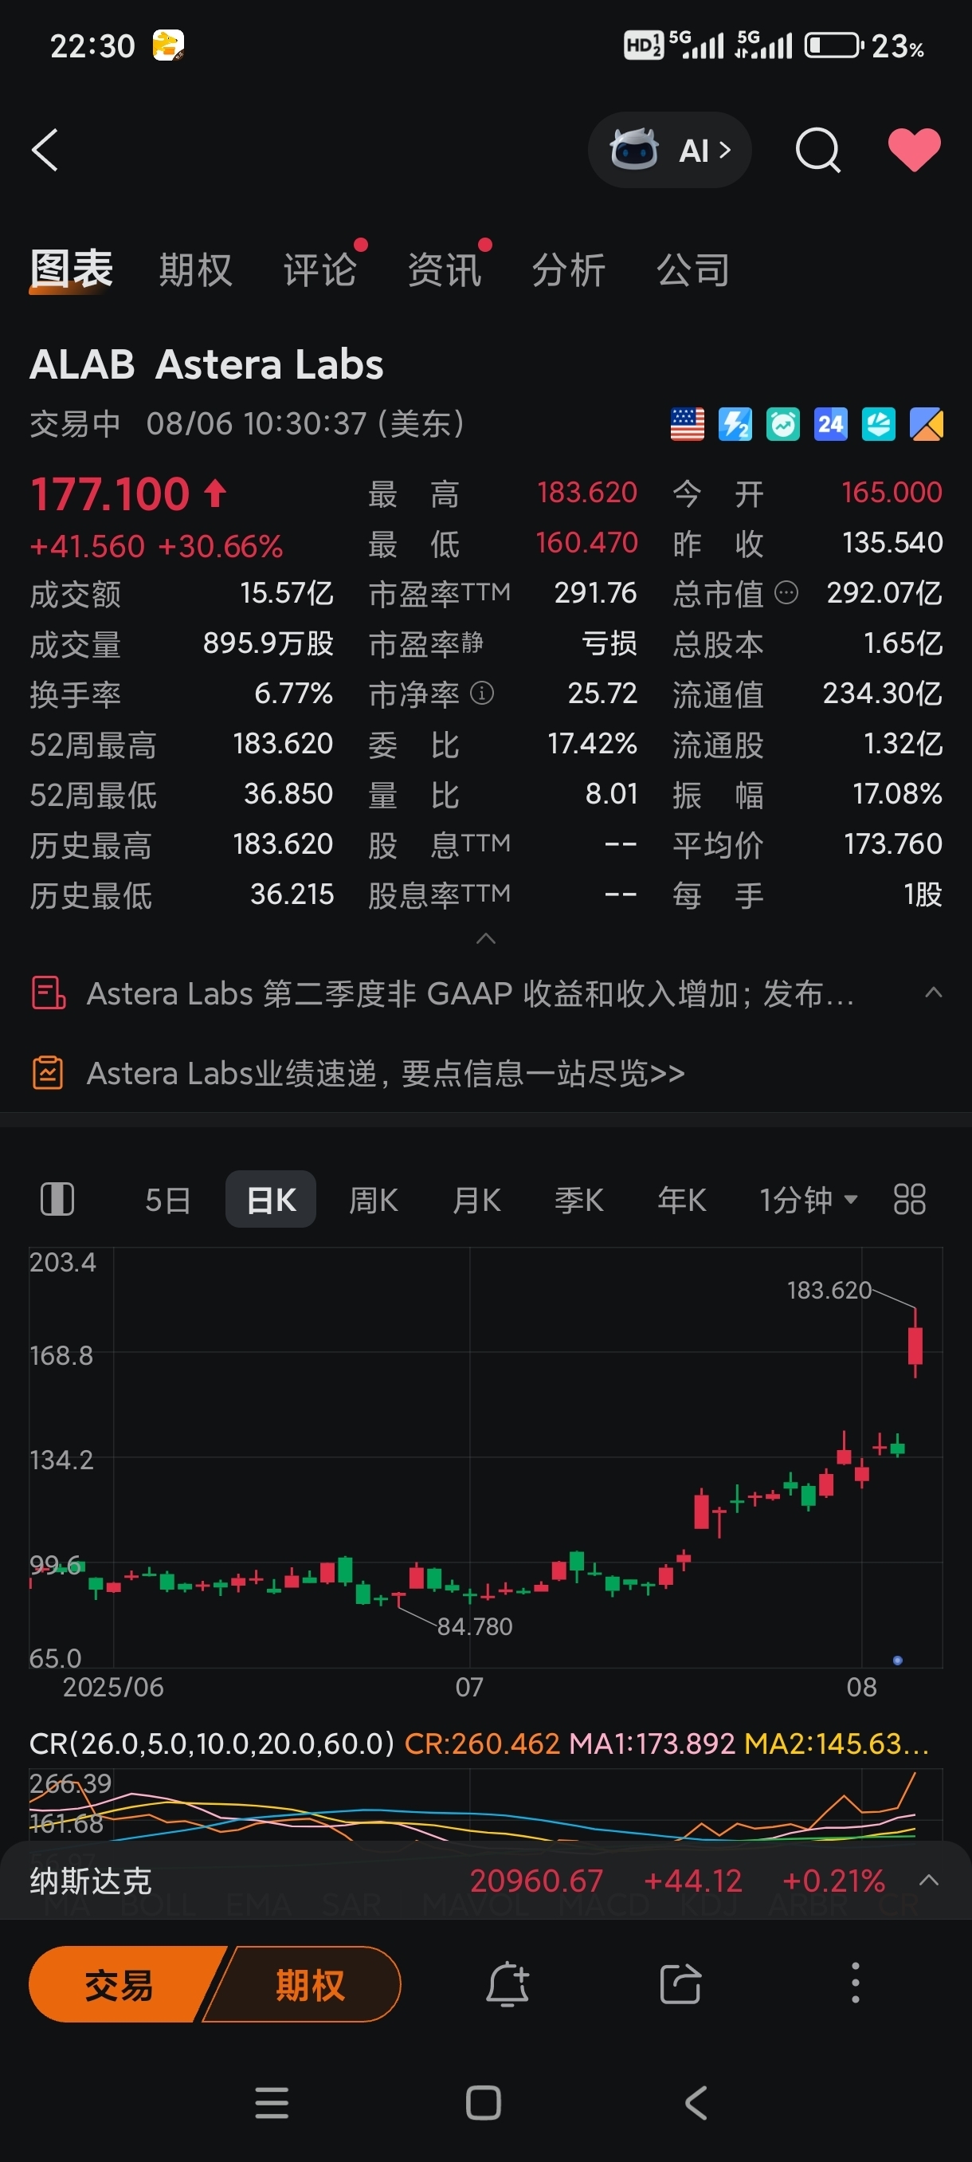This screenshot has height=2162, width=972.
Task: Tap the orange-blue diagonal badge icon
Action: point(927,425)
